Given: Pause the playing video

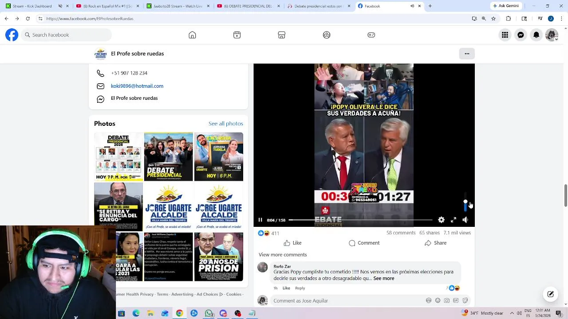Looking at the screenshot, I should [x=260, y=220].
